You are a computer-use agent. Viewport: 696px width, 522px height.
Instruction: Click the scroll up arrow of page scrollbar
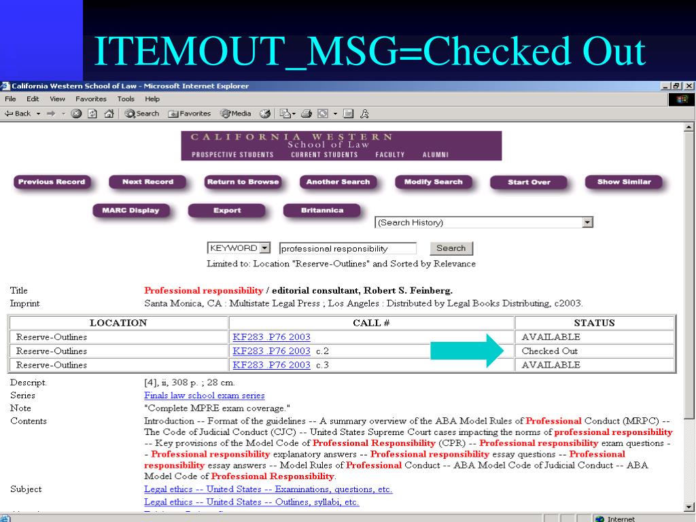click(x=689, y=127)
